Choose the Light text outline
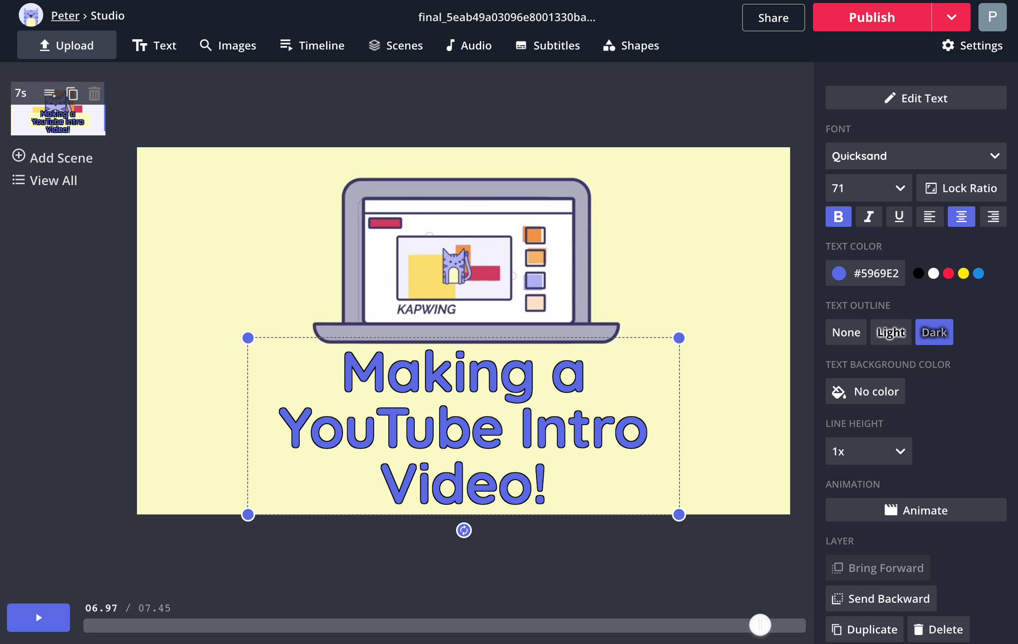1018x644 pixels. click(891, 332)
